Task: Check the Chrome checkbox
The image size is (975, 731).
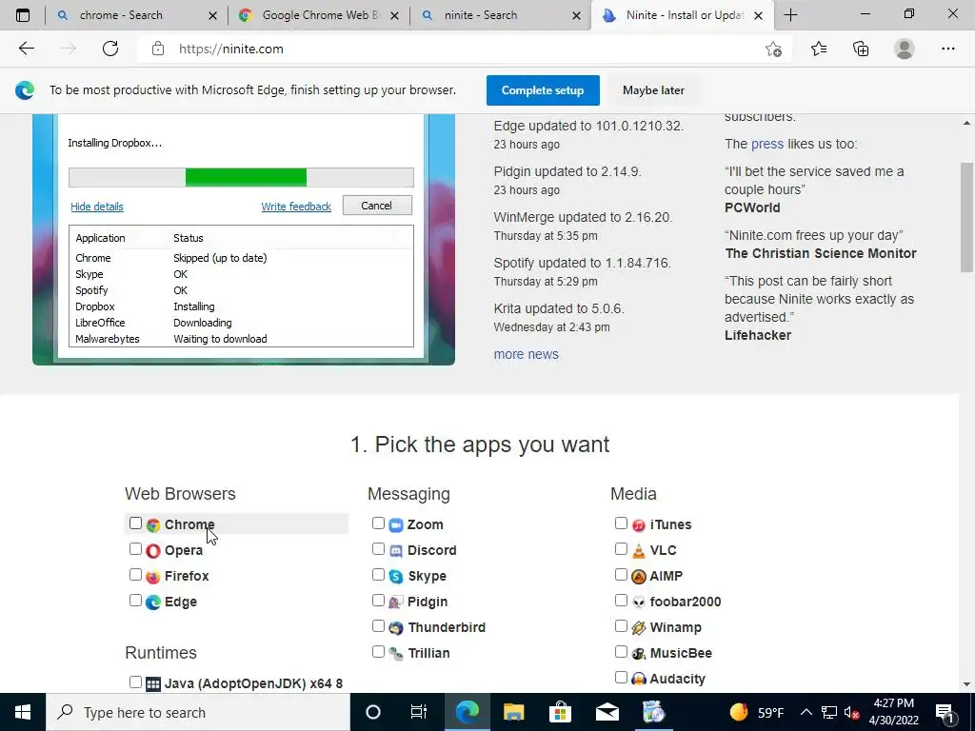Action: coord(135,524)
